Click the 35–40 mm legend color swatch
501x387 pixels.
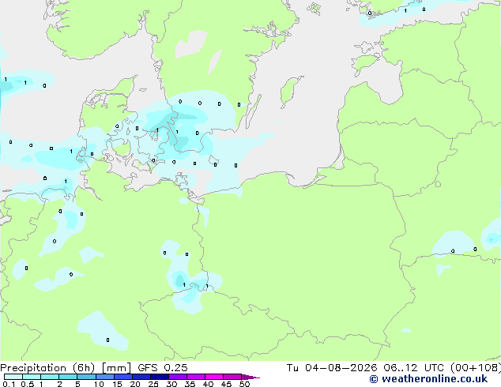click(x=196, y=377)
